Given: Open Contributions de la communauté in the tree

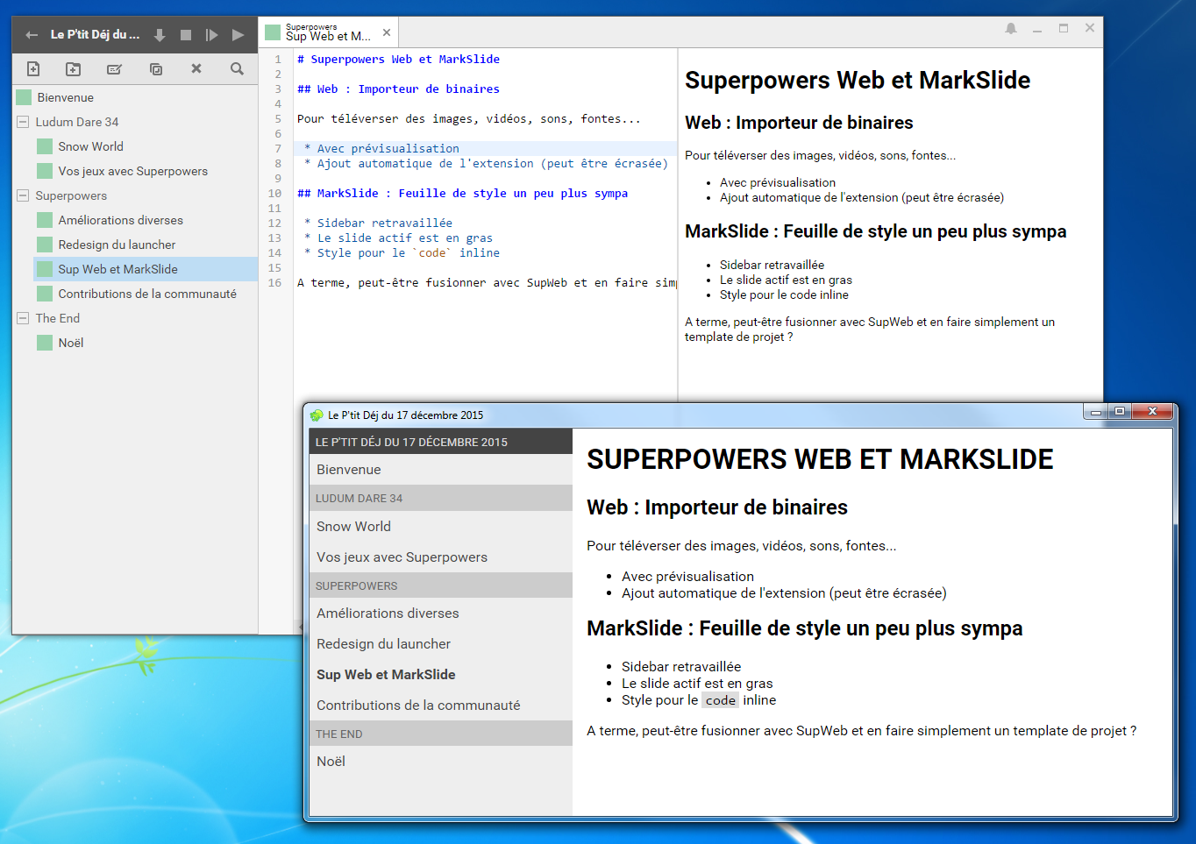Looking at the screenshot, I should pos(146,294).
